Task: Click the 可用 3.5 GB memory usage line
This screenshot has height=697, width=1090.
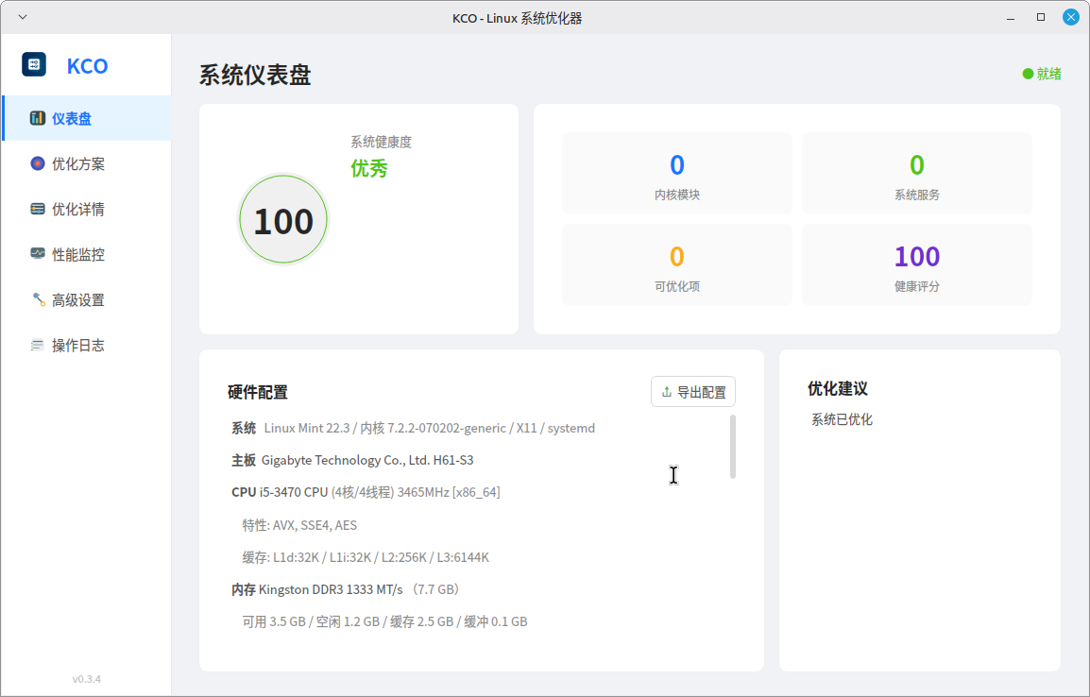Action: click(384, 621)
